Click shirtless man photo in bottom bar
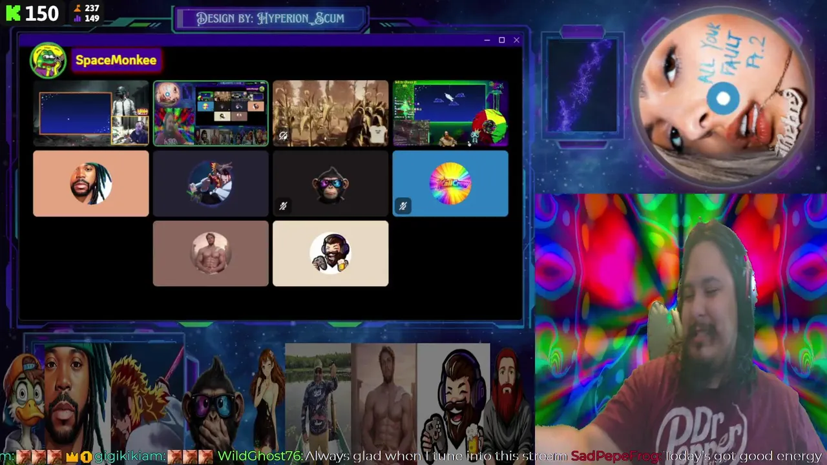The width and height of the screenshot is (827, 465). click(384, 397)
